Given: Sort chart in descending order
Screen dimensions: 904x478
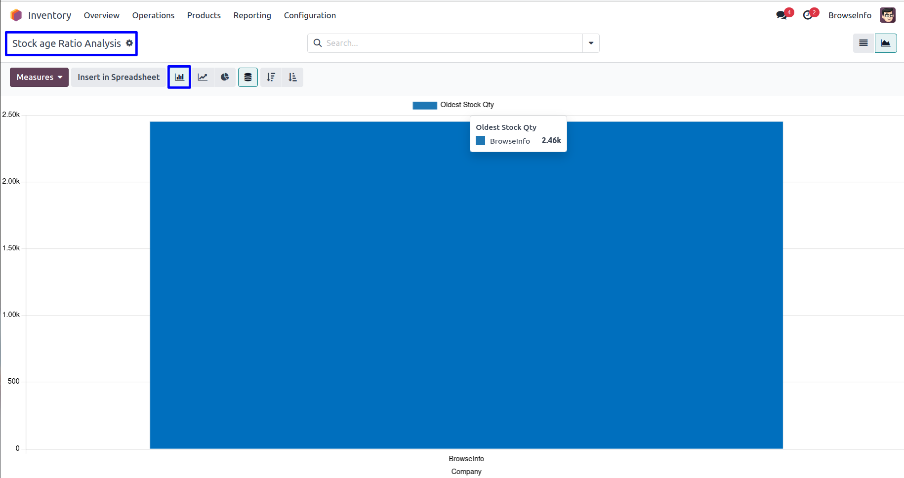Looking at the screenshot, I should point(271,77).
